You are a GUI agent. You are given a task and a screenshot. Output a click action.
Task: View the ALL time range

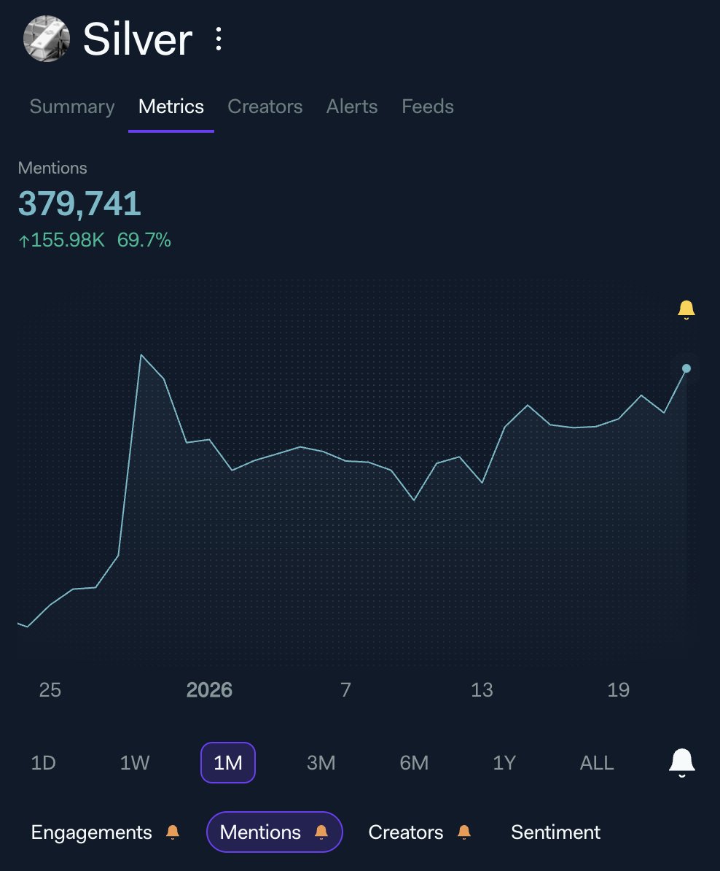click(596, 762)
